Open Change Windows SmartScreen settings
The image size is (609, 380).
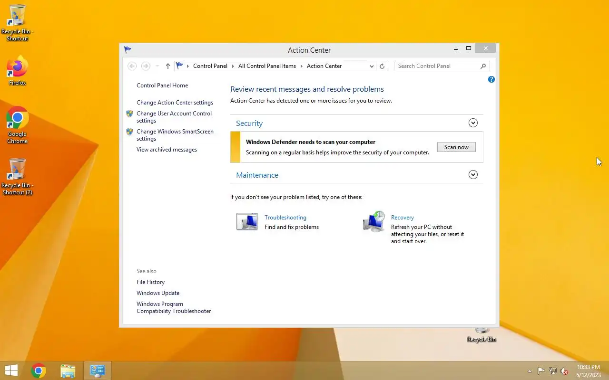pyautogui.click(x=175, y=135)
